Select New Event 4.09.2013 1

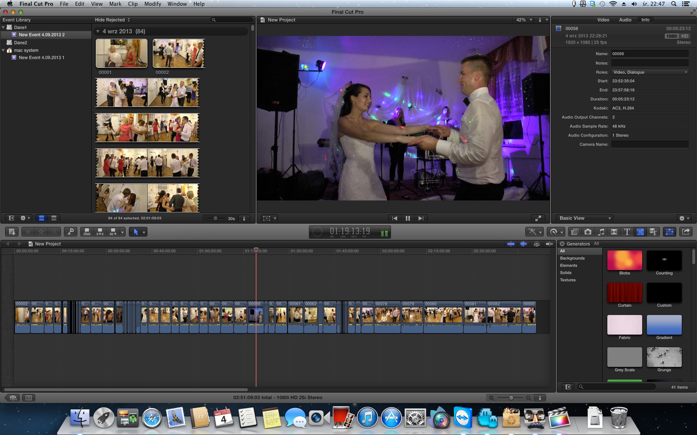[x=41, y=58]
